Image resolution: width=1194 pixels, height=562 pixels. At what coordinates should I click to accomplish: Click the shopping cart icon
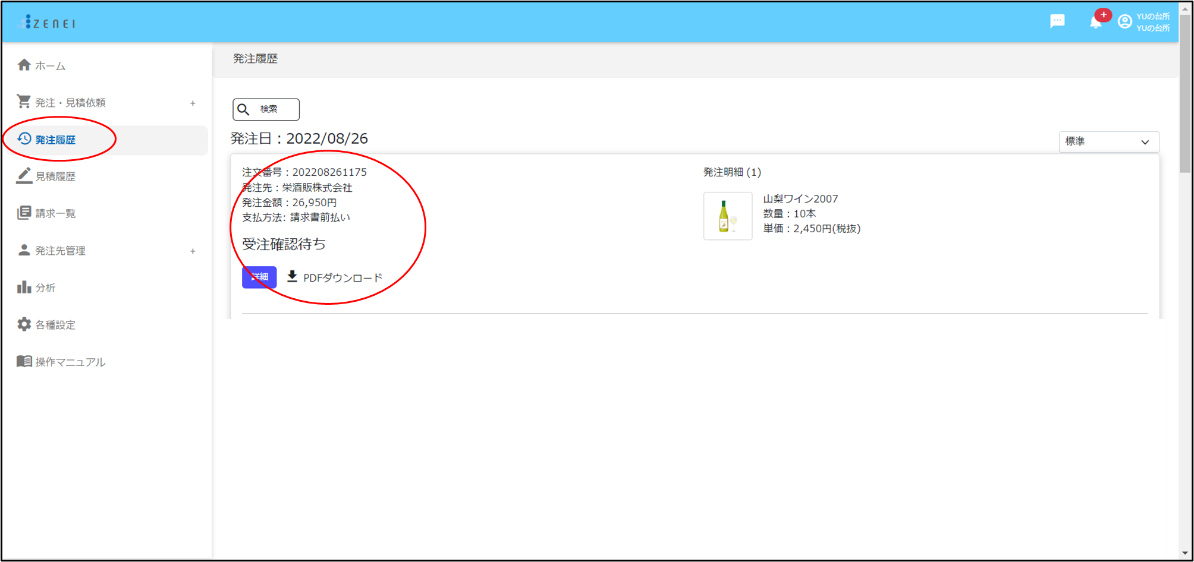coord(24,102)
